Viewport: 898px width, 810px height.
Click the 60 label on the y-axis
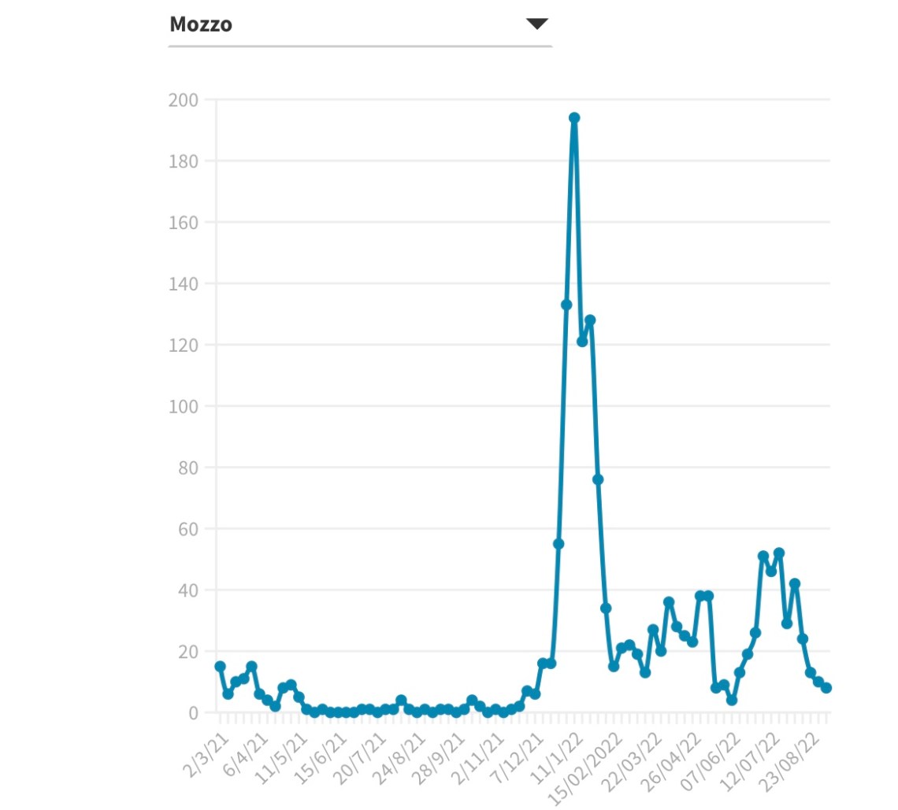point(186,529)
